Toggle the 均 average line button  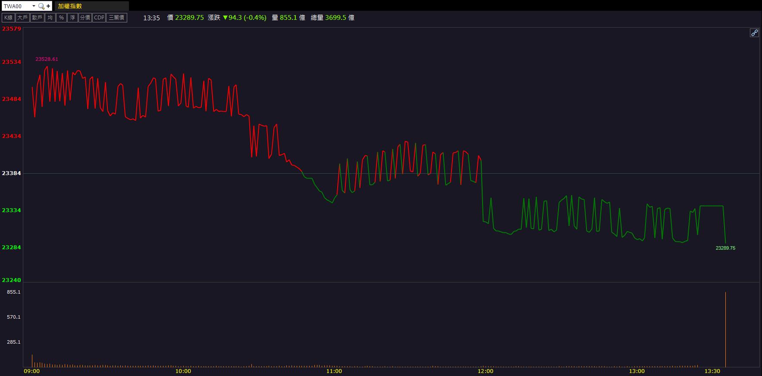(50, 18)
